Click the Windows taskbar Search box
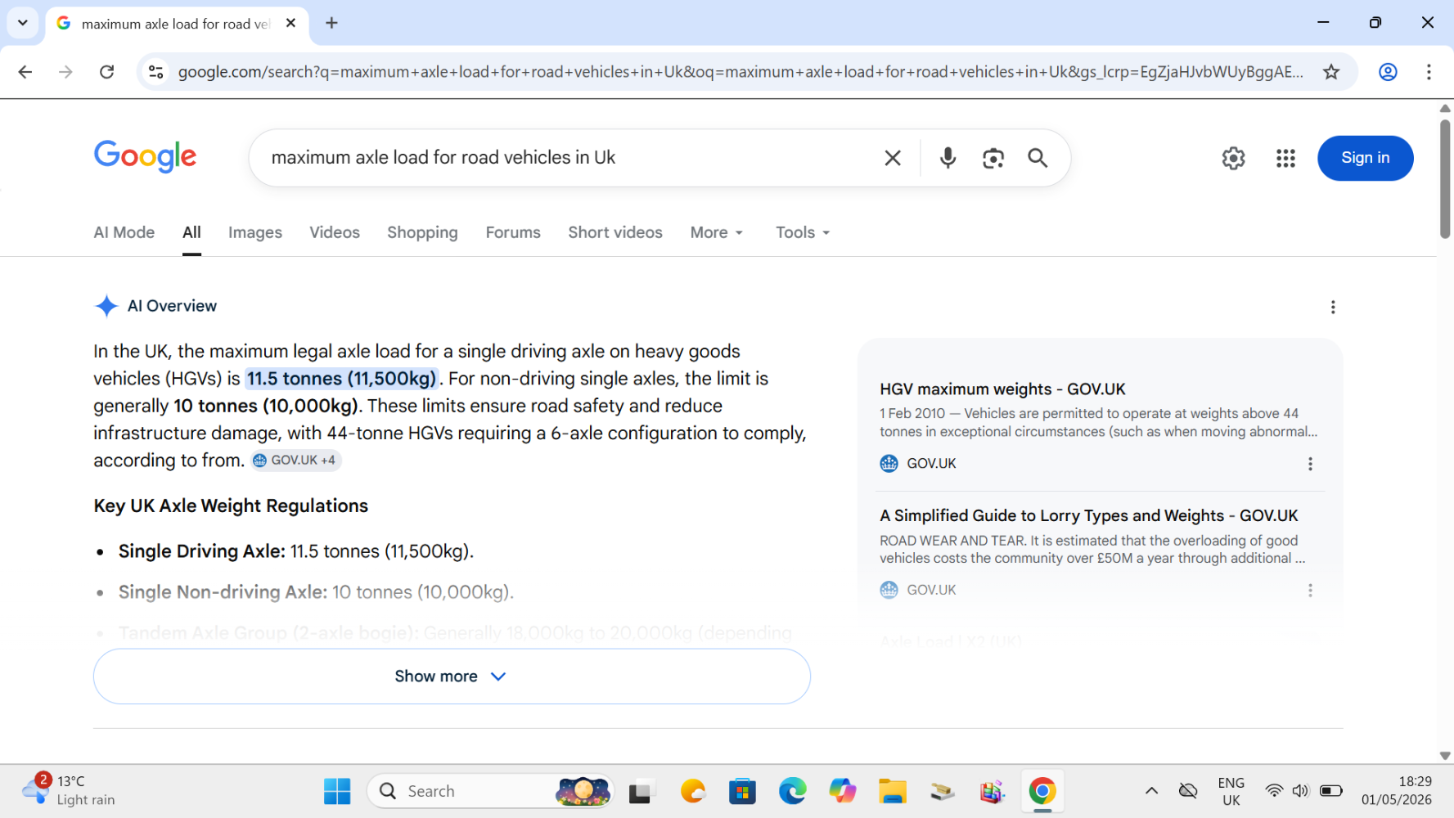Image resolution: width=1454 pixels, height=818 pixels. (490, 791)
